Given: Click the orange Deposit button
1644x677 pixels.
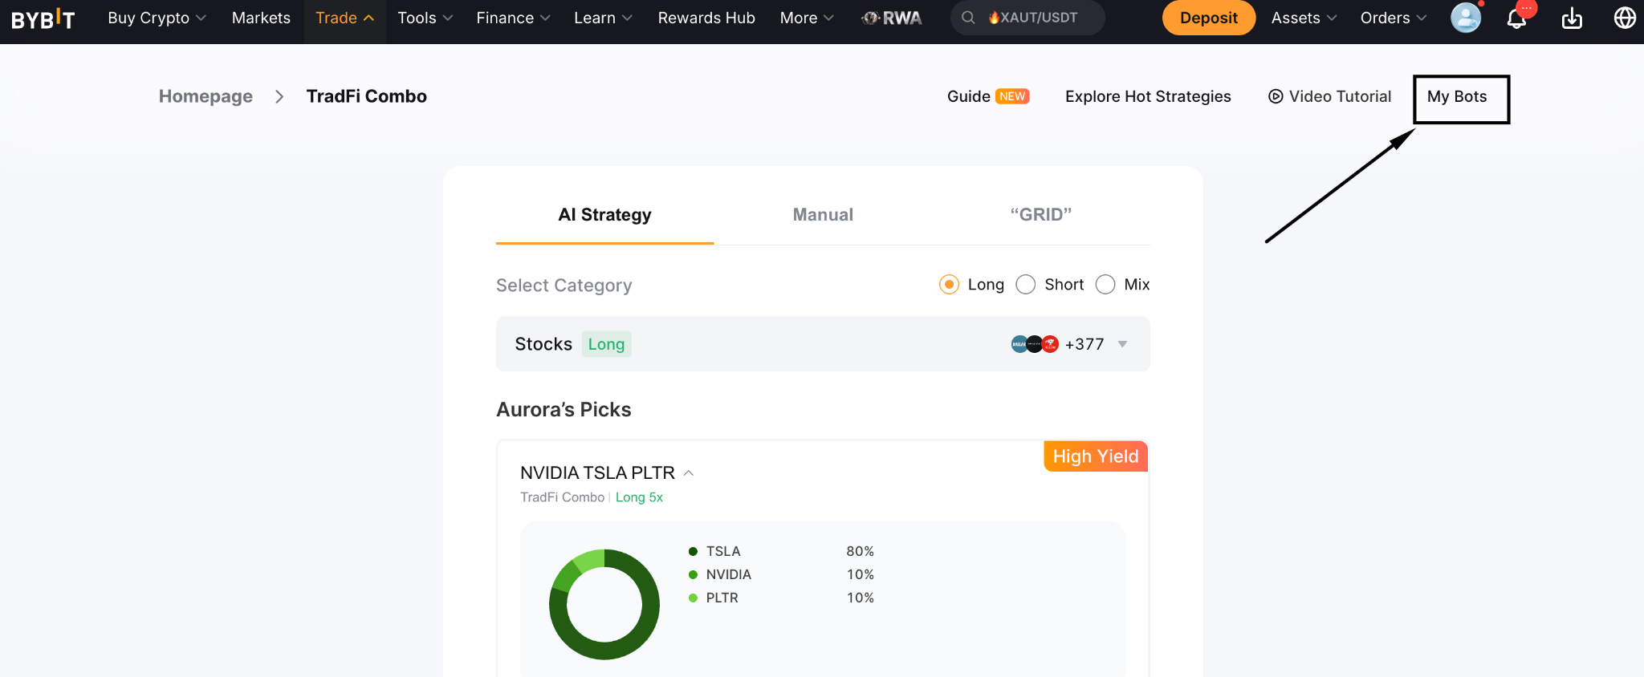Looking at the screenshot, I should [1209, 18].
